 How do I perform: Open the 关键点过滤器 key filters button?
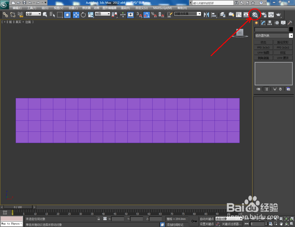(x=231, y=224)
